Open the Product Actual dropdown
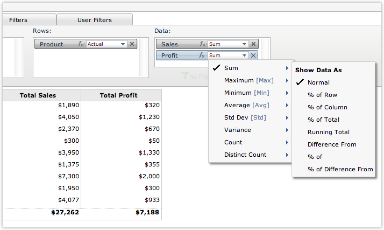 point(123,44)
